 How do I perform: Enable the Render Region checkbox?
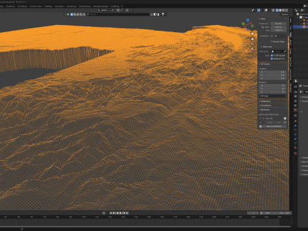pos(271,42)
